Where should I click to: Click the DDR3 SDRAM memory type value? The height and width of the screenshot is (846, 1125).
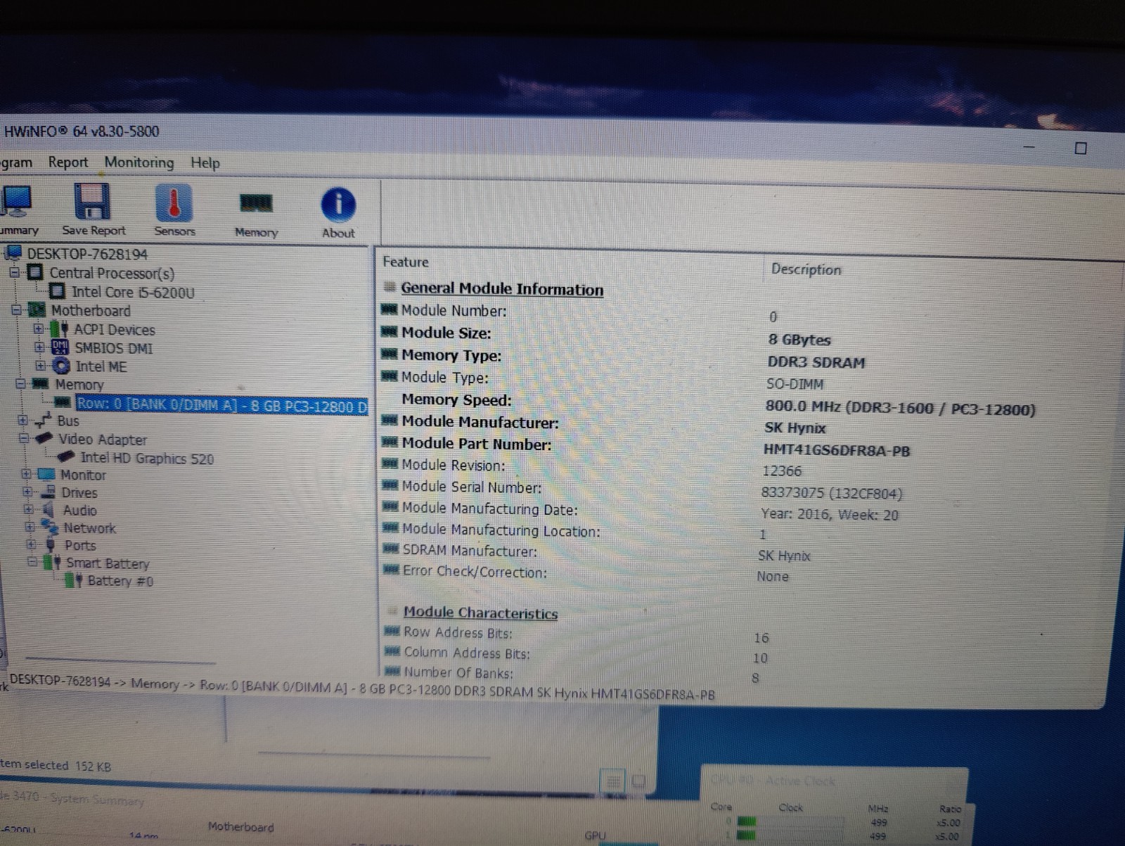coord(816,363)
